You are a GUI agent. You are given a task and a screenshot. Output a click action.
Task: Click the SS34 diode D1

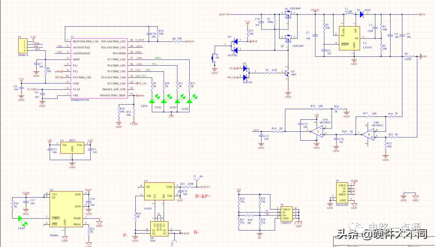[x=361, y=14]
